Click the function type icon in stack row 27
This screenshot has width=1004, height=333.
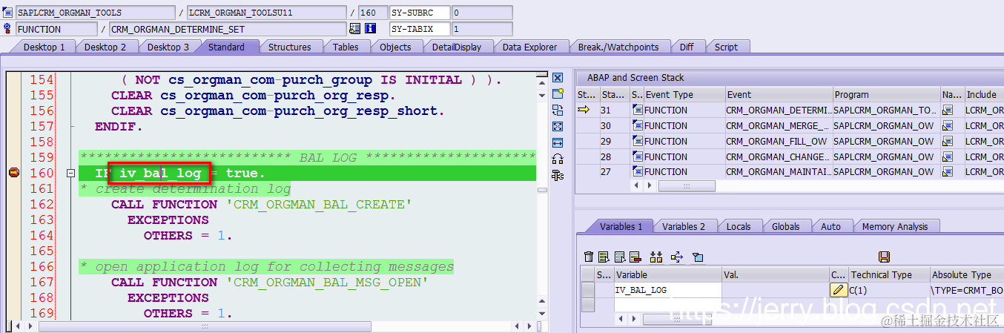637,172
